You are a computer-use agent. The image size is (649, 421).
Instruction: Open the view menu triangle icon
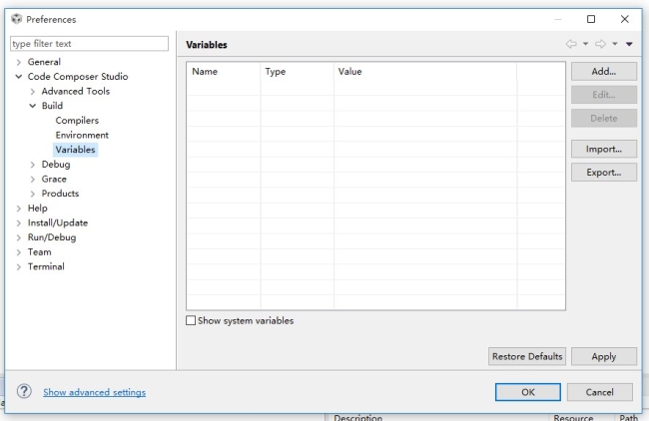coord(629,44)
